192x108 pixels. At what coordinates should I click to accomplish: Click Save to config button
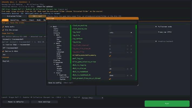coord(55,83)
